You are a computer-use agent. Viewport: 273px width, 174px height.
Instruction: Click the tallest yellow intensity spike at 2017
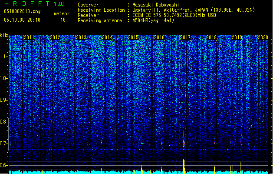184,166
